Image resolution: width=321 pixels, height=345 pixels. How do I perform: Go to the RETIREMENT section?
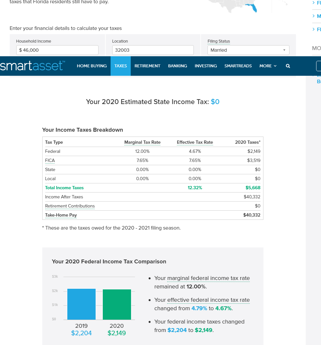click(x=147, y=66)
